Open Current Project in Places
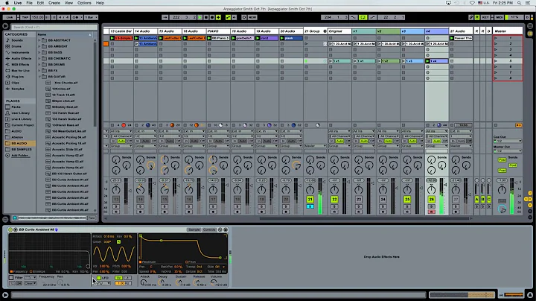536x301 pixels. 22,125
